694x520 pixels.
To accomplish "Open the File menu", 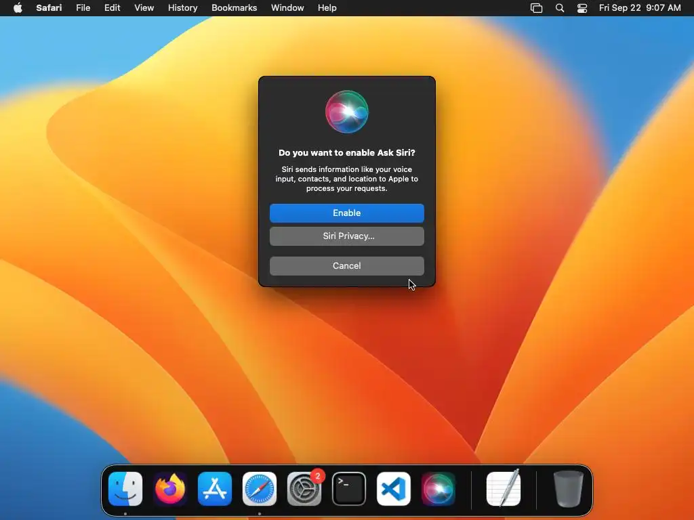I will pyautogui.click(x=83, y=8).
